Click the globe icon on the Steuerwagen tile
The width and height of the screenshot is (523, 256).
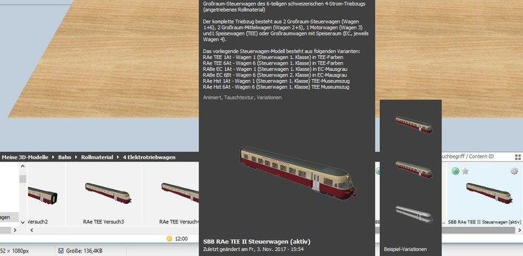click(455, 171)
